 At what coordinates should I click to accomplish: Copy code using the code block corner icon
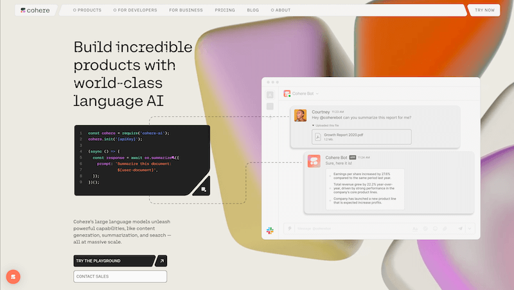[203, 189]
